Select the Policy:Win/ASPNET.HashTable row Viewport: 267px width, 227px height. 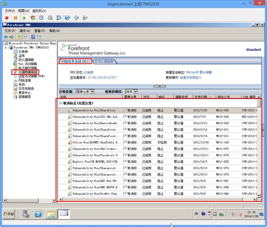[x=158, y=143]
